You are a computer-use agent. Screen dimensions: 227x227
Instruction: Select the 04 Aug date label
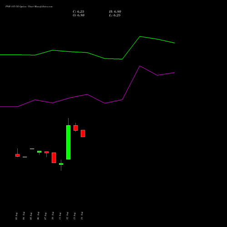tap(24, 216)
